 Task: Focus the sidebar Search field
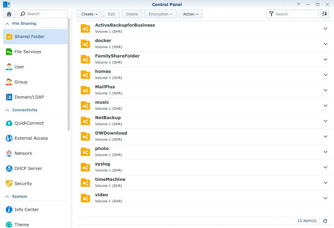click(x=42, y=14)
